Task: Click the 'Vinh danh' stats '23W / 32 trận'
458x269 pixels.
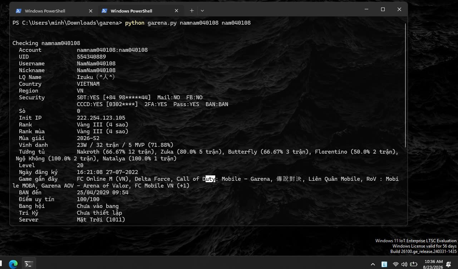Action: [x=98, y=145]
